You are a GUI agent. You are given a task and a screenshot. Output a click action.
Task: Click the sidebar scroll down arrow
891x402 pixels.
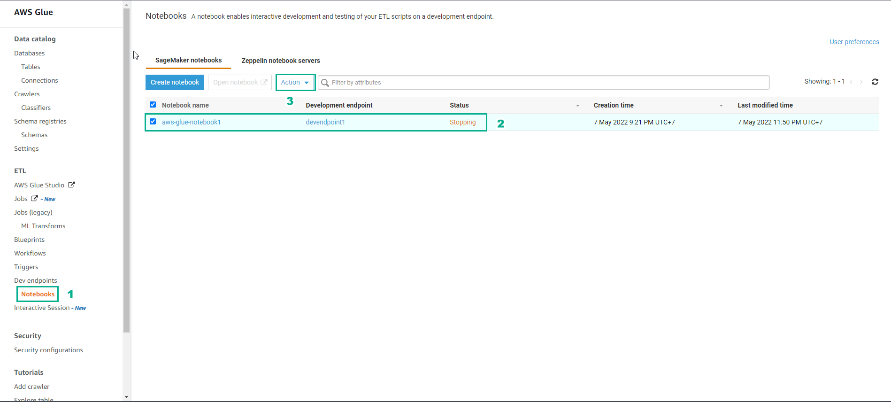pyautogui.click(x=126, y=397)
